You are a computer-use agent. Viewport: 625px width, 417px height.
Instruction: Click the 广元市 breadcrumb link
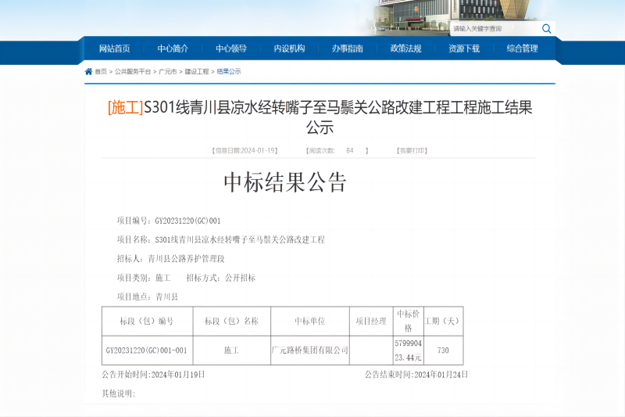[167, 71]
